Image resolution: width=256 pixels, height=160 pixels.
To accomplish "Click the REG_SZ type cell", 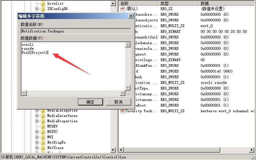I will [166, 9].
